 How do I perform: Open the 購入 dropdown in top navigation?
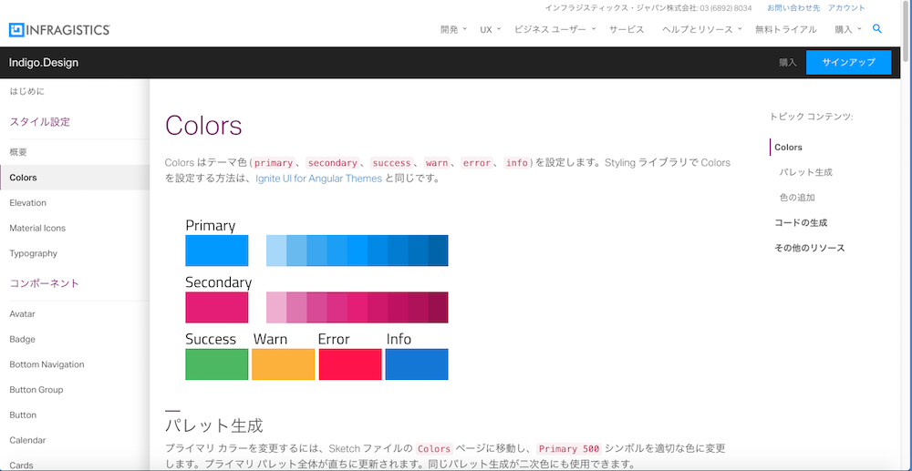tap(847, 29)
